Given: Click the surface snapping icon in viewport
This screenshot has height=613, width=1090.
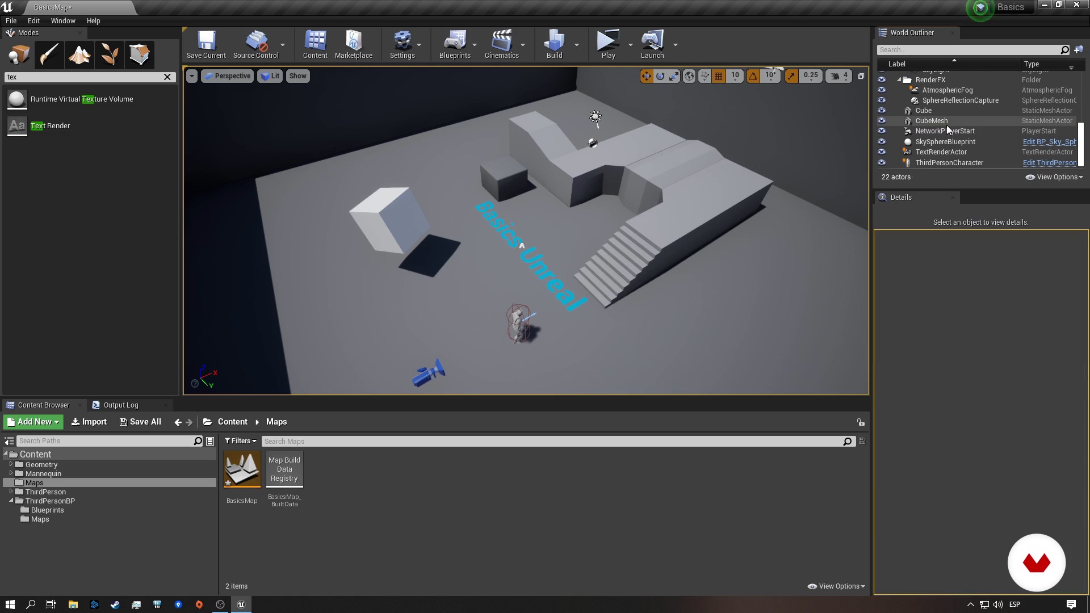Looking at the screenshot, I should (x=705, y=76).
